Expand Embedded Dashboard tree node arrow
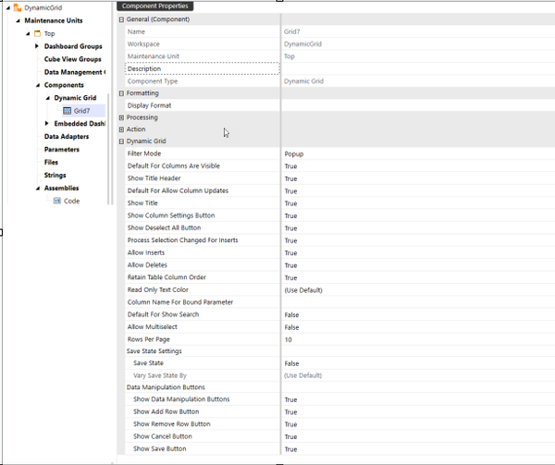 tap(47, 123)
